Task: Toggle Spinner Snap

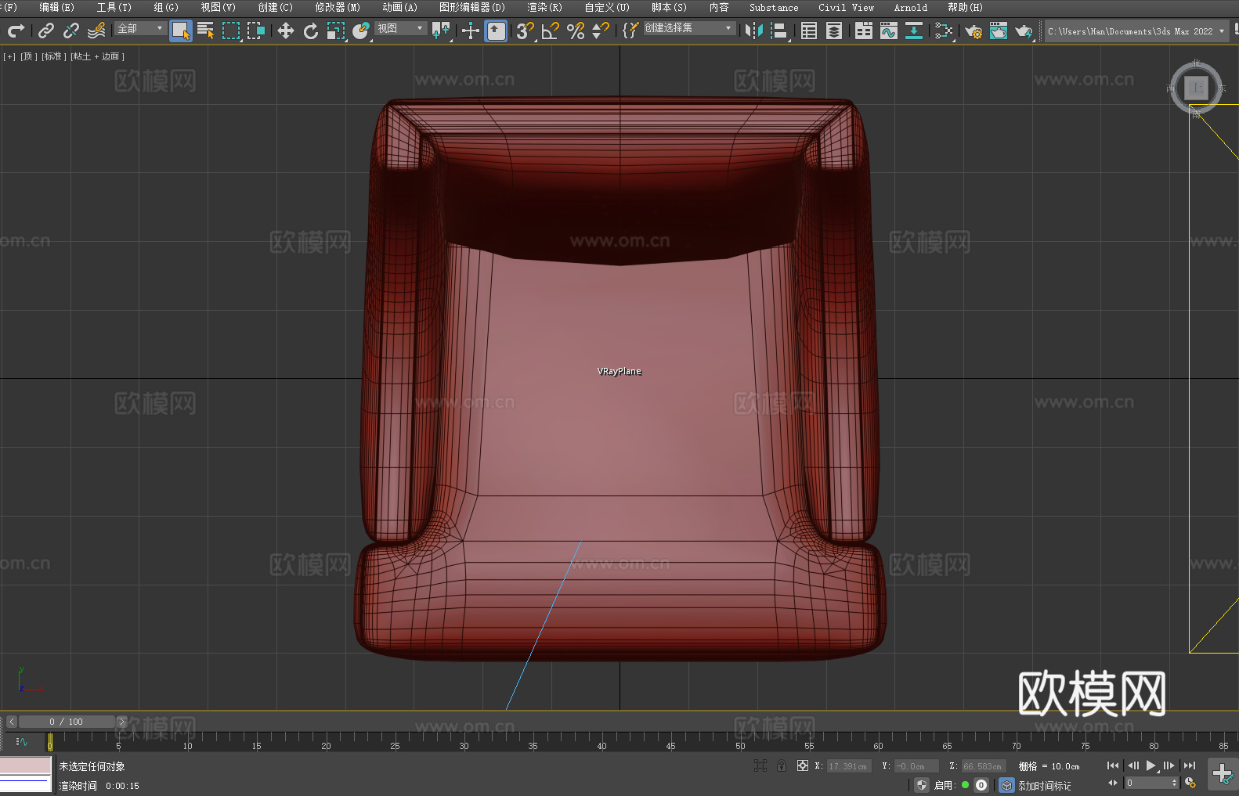Action: coord(601,31)
